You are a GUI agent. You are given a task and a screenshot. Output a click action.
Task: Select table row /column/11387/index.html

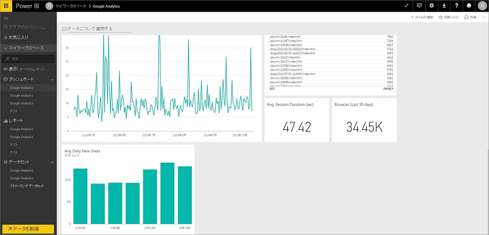coord(331,41)
